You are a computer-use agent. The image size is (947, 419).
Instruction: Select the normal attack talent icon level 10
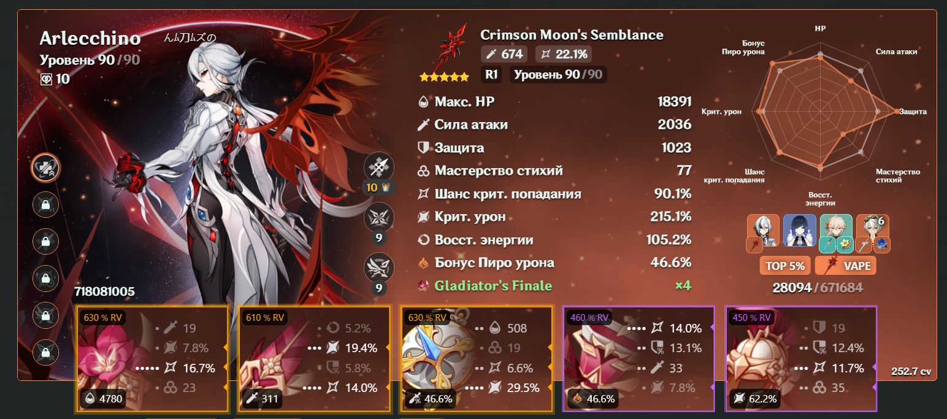[x=379, y=167]
